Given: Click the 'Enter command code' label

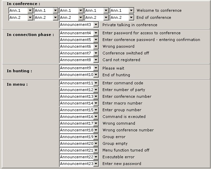Looking at the screenshot, I should (x=123, y=83).
